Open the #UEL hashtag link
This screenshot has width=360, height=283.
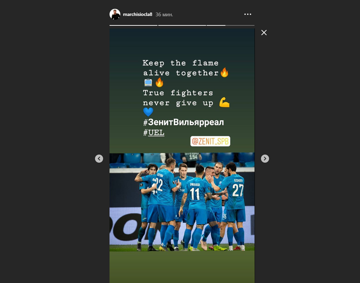[x=154, y=133]
